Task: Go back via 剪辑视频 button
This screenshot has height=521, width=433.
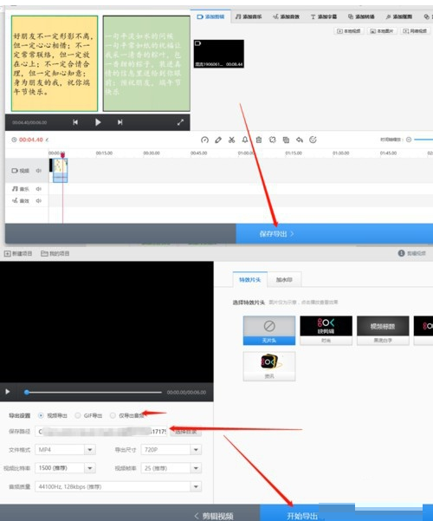Action: click(214, 516)
